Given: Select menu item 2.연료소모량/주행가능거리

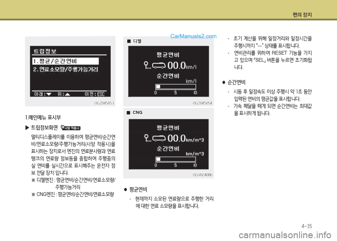Looking at the screenshot, I should pyautogui.click(x=66, y=69).
